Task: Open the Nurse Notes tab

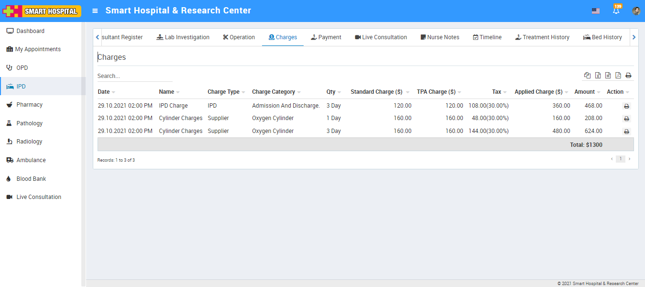Action: (x=439, y=37)
